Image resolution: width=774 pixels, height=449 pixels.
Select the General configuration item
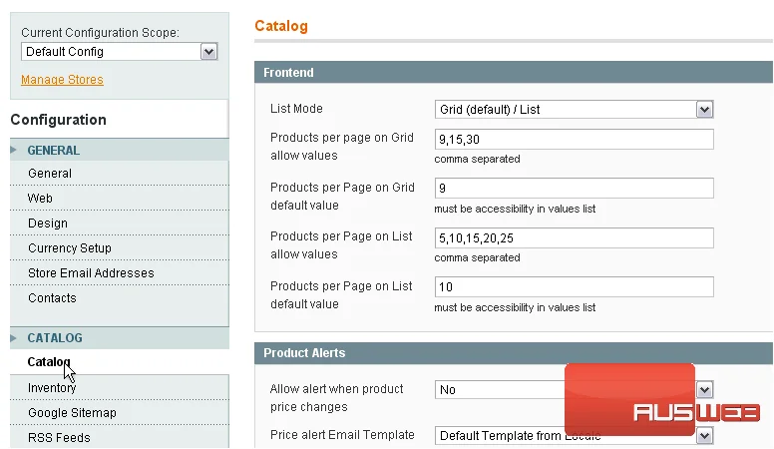pos(120,174)
